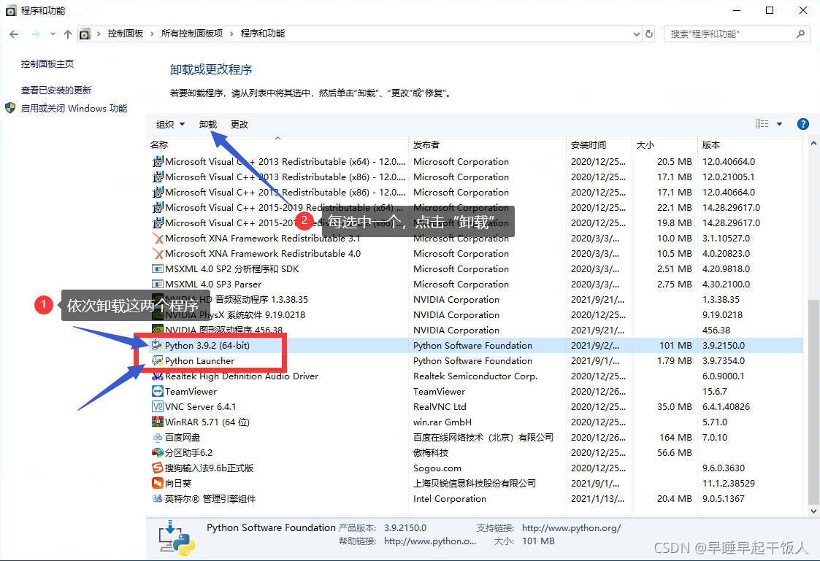820x561 pixels.
Task: Click the change view icon
Action: tap(762, 124)
